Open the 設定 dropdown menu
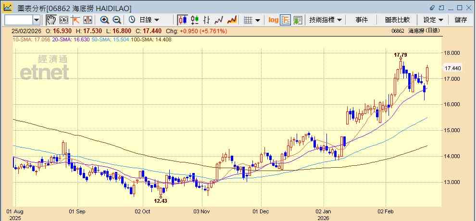This screenshot has width=476, height=221. point(433,20)
